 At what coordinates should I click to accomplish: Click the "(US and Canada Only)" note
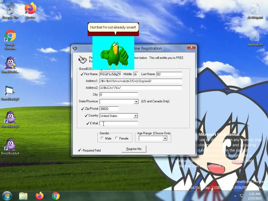click(x=155, y=101)
